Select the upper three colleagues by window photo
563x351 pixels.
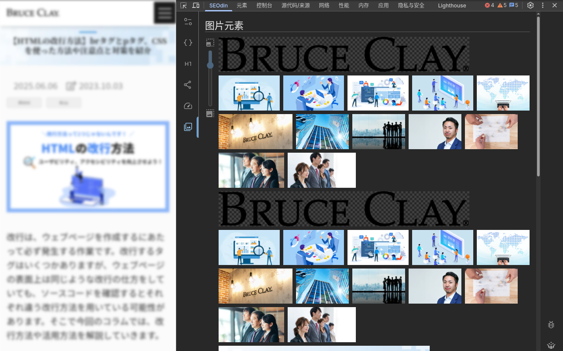click(x=251, y=170)
